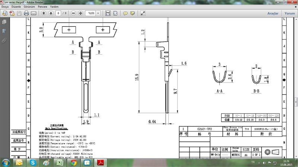Click the Main Specifications heading
Image resolution: width=298 pixels, height=167 pixels.
[57, 128]
